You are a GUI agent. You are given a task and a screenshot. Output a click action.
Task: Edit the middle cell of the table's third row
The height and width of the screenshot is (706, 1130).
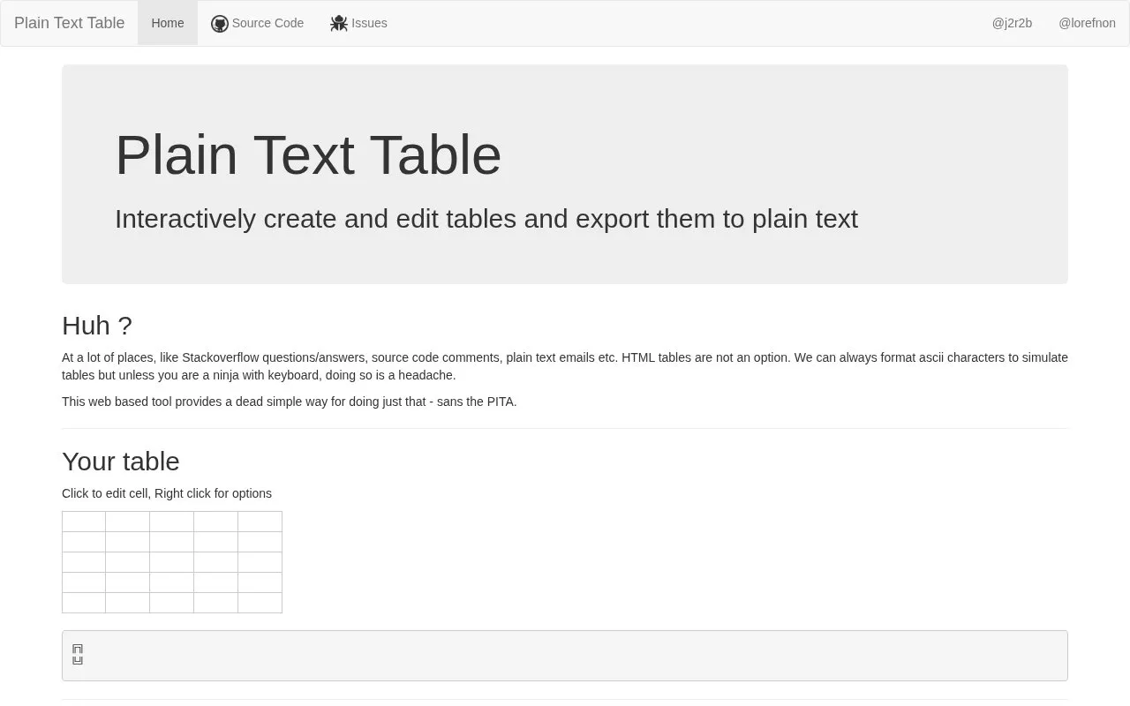click(x=171, y=562)
